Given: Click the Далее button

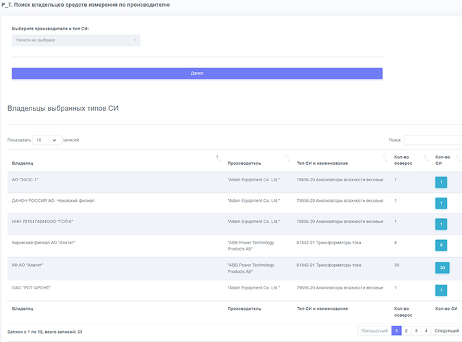Looking at the screenshot, I should (x=197, y=73).
